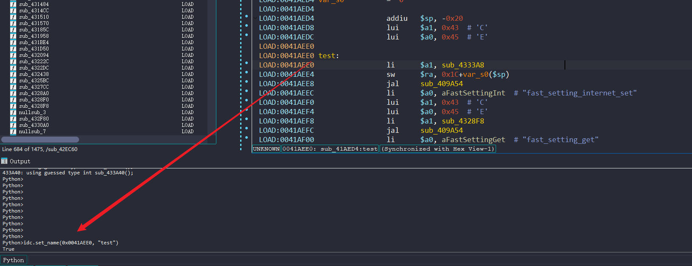Click status field '0041AEE0: sub_41AED4:test'
Viewport: 692px width, 266px height.
pyautogui.click(x=330, y=149)
